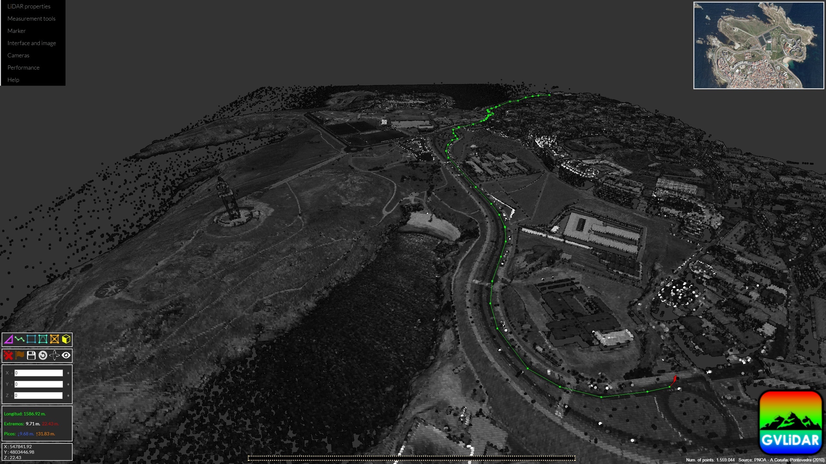Click the X coordinate input field
The width and height of the screenshot is (826, 464).
click(38, 373)
